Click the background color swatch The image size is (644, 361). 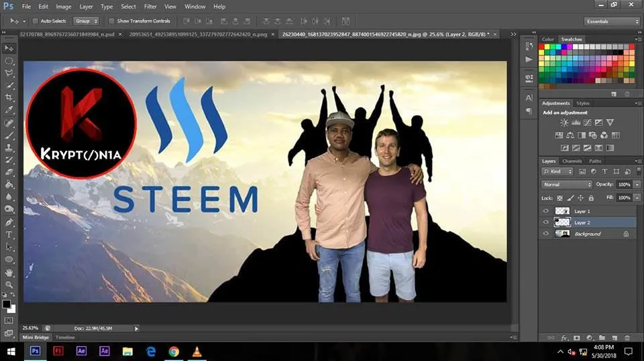point(12,309)
